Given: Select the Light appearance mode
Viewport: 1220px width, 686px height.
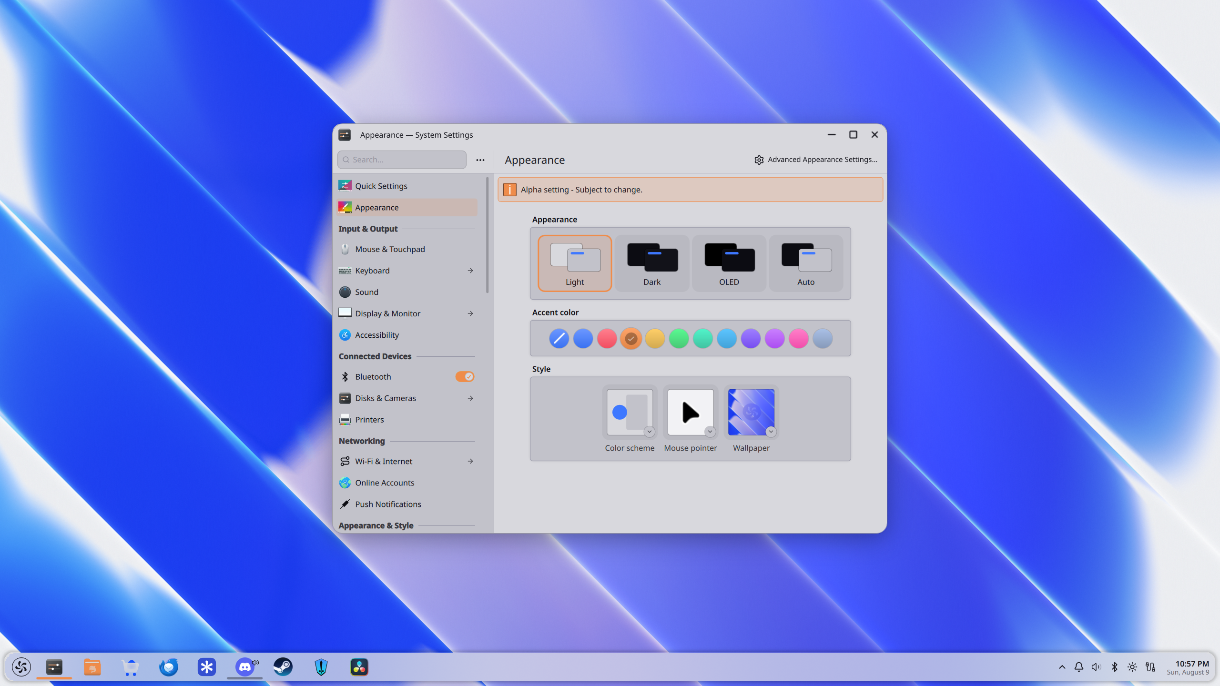Looking at the screenshot, I should point(575,263).
